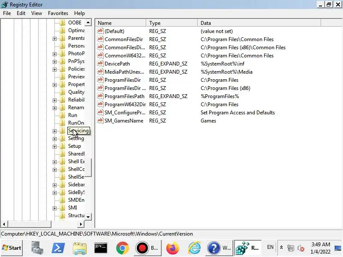Launch Internet Explorer from the taskbar
343x257 pixels.
[x=194, y=248]
